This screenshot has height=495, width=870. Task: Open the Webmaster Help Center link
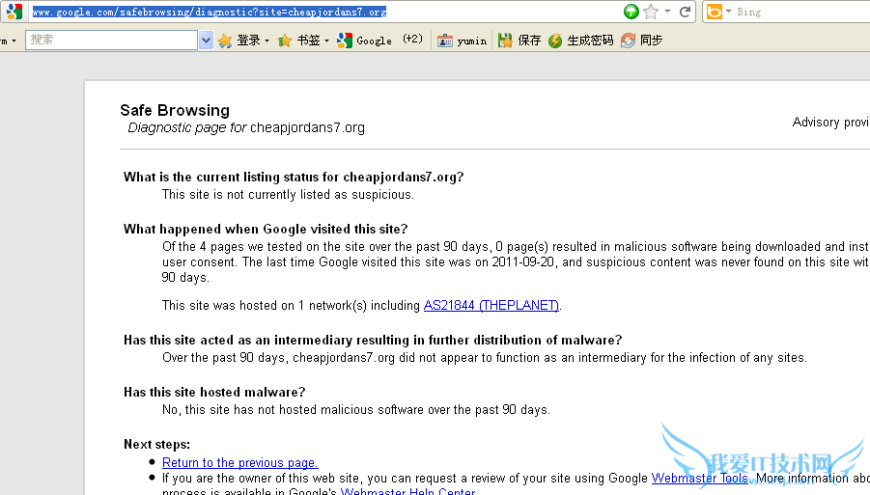(x=407, y=490)
